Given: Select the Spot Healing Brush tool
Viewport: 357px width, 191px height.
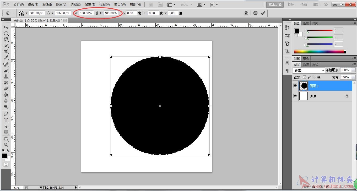Looking at the screenshot, I should point(6,64).
